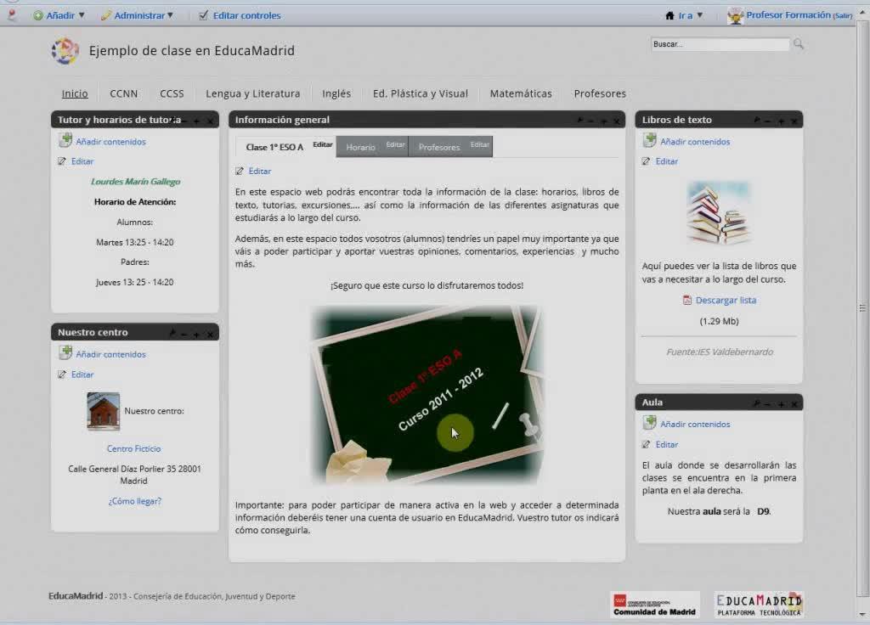Download the book list via Descargar lista
The height and width of the screenshot is (625, 870).
coord(726,300)
